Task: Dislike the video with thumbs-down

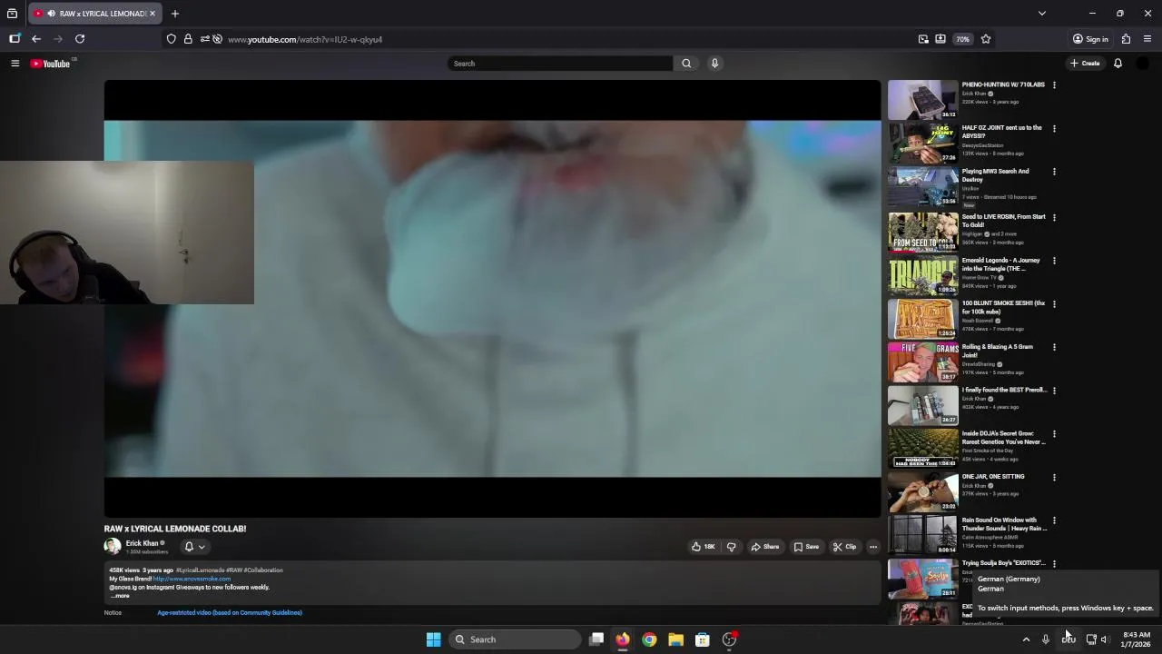Action: 731,547
